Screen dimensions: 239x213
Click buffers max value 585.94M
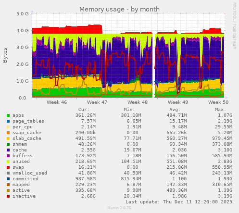(x=222, y=156)
